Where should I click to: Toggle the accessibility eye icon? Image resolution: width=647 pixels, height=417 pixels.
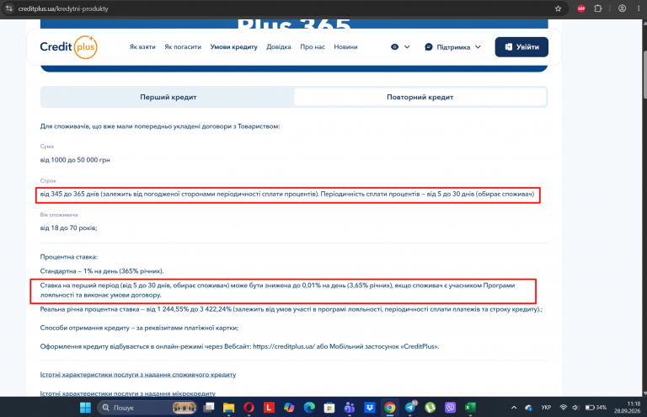(394, 47)
